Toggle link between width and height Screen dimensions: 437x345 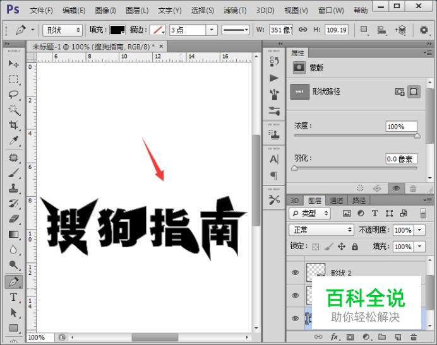(x=302, y=30)
